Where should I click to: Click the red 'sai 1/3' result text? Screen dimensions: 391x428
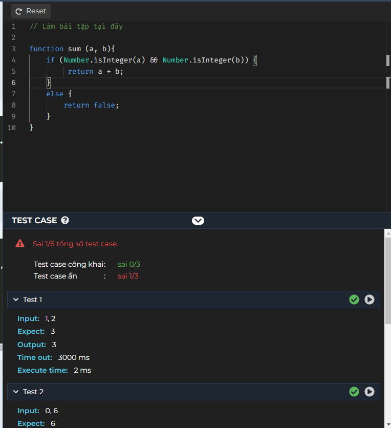click(x=128, y=276)
